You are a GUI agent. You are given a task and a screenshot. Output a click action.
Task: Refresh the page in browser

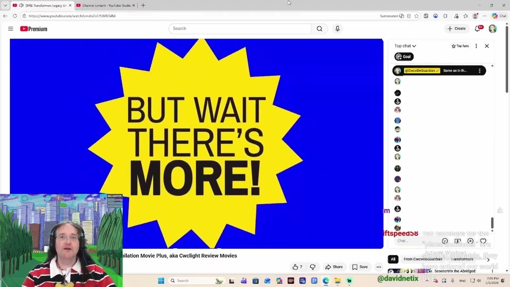[15, 16]
